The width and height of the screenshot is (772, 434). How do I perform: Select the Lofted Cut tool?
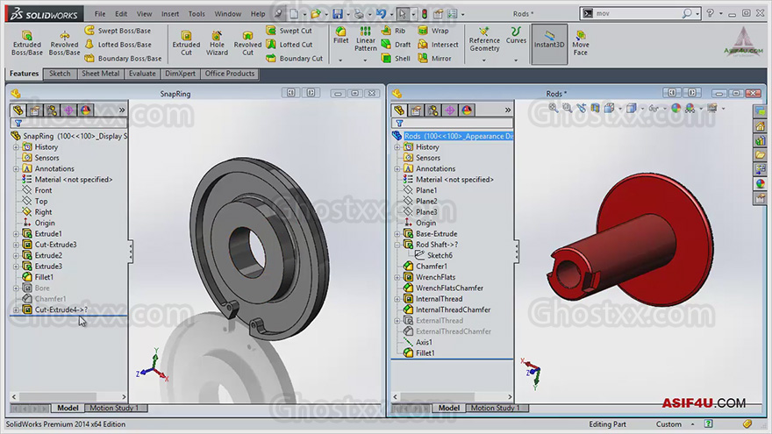pyautogui.click(x=289, y=45)
